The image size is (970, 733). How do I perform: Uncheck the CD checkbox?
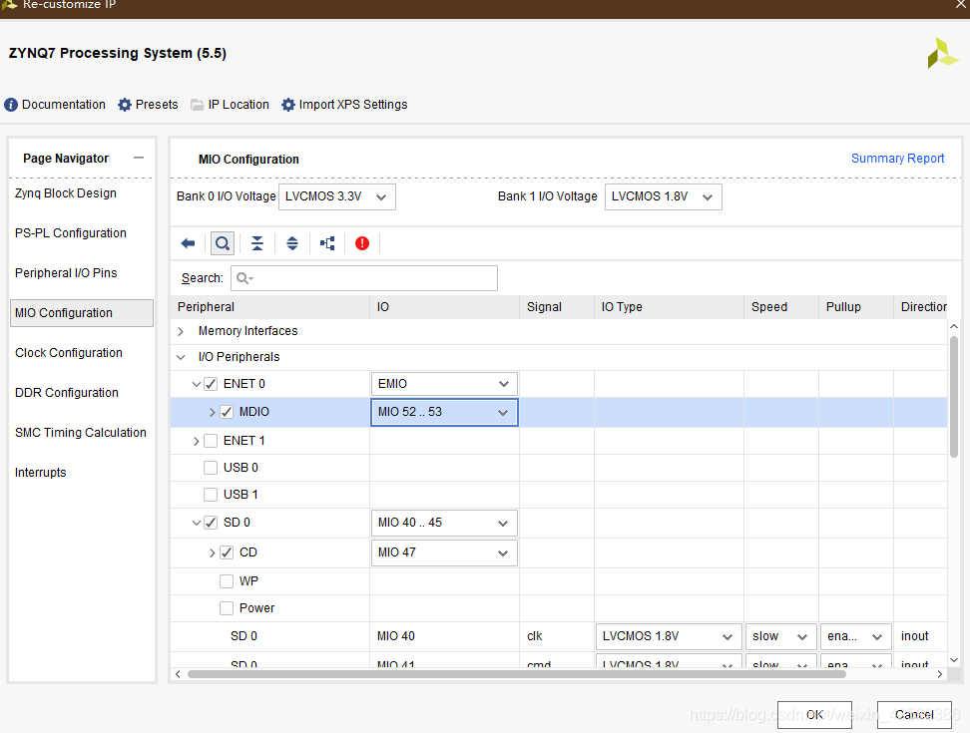click(227, 551)
